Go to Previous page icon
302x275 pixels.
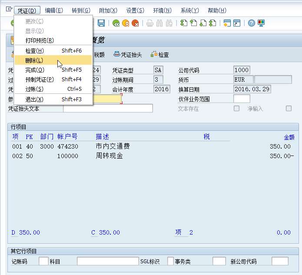pos(193,23)
